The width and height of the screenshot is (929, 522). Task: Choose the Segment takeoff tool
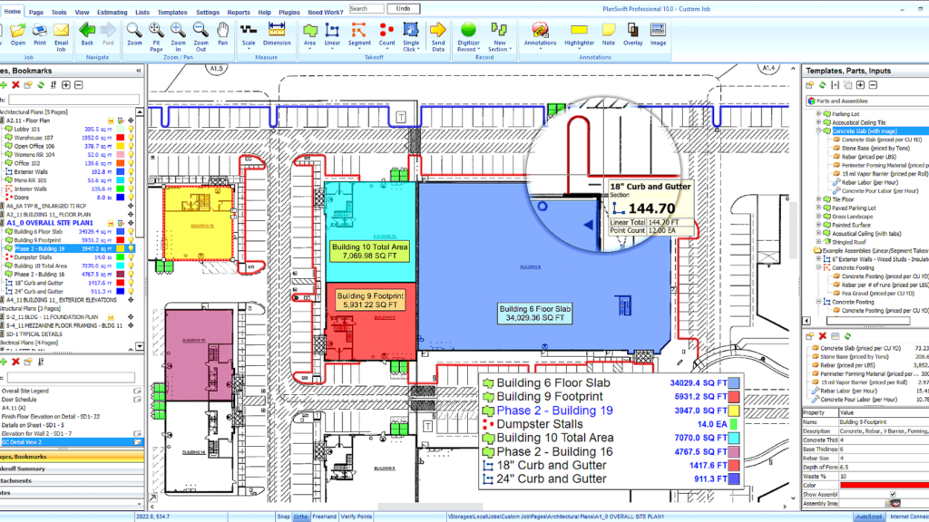tap(359, 34)
